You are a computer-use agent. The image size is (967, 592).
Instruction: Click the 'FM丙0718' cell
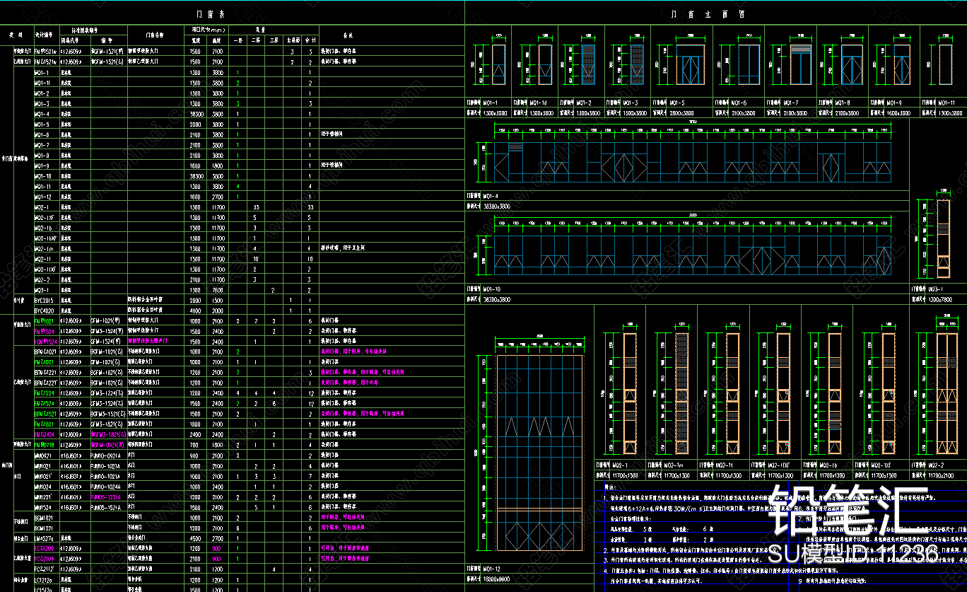pos(45,445)
